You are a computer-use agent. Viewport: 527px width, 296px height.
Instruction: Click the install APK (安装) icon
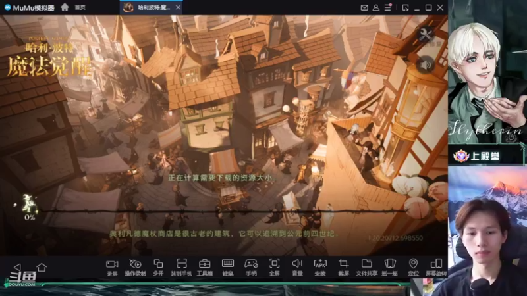click(320, 268)
